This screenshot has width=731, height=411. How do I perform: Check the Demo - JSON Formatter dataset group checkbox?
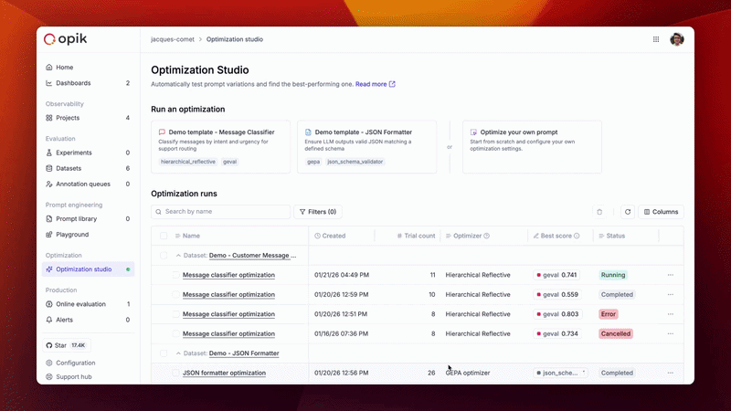(x=164, y=353)
